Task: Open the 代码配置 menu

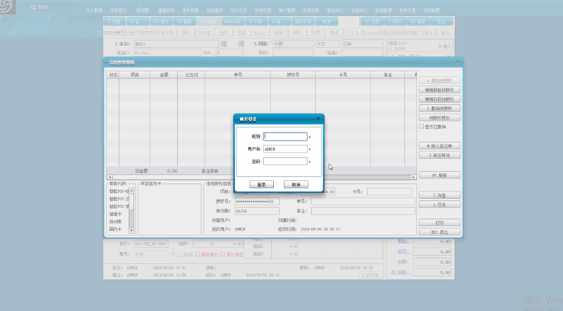Action: tap(431, 11)
